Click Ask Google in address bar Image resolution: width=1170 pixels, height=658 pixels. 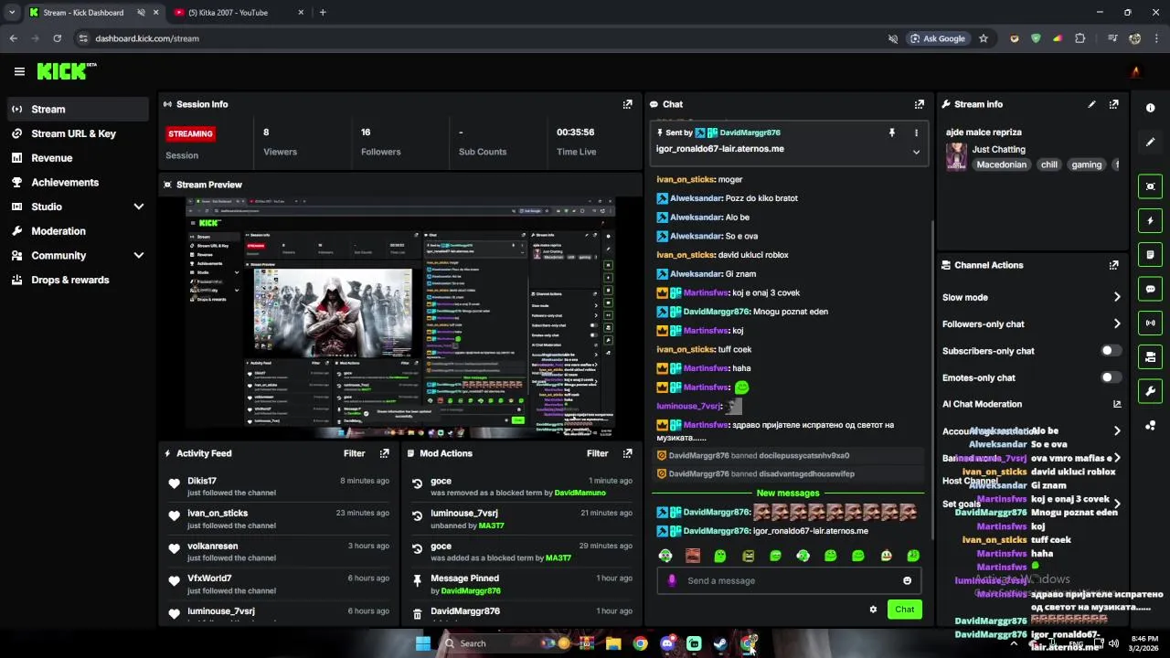click(938, 38)
